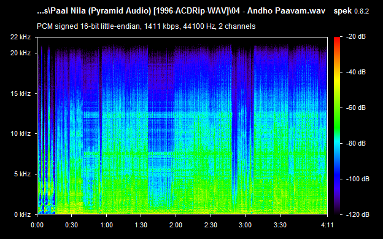Click the red top of color scale bar
Viewport: 383px width, 239px height.
click(x=337, y=39)
